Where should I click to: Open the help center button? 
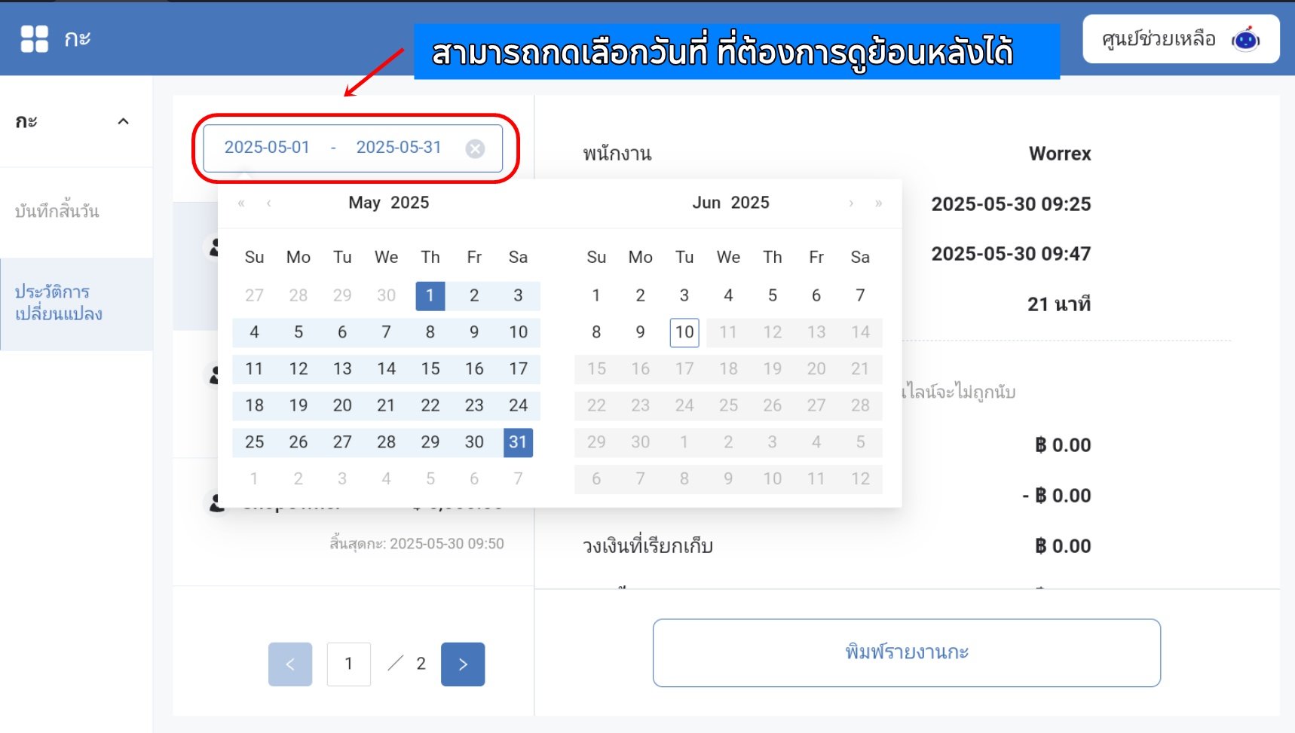tap(1180, 39)
